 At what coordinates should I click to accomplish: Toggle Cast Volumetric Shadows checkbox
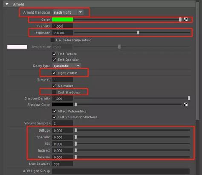[54, 117]
